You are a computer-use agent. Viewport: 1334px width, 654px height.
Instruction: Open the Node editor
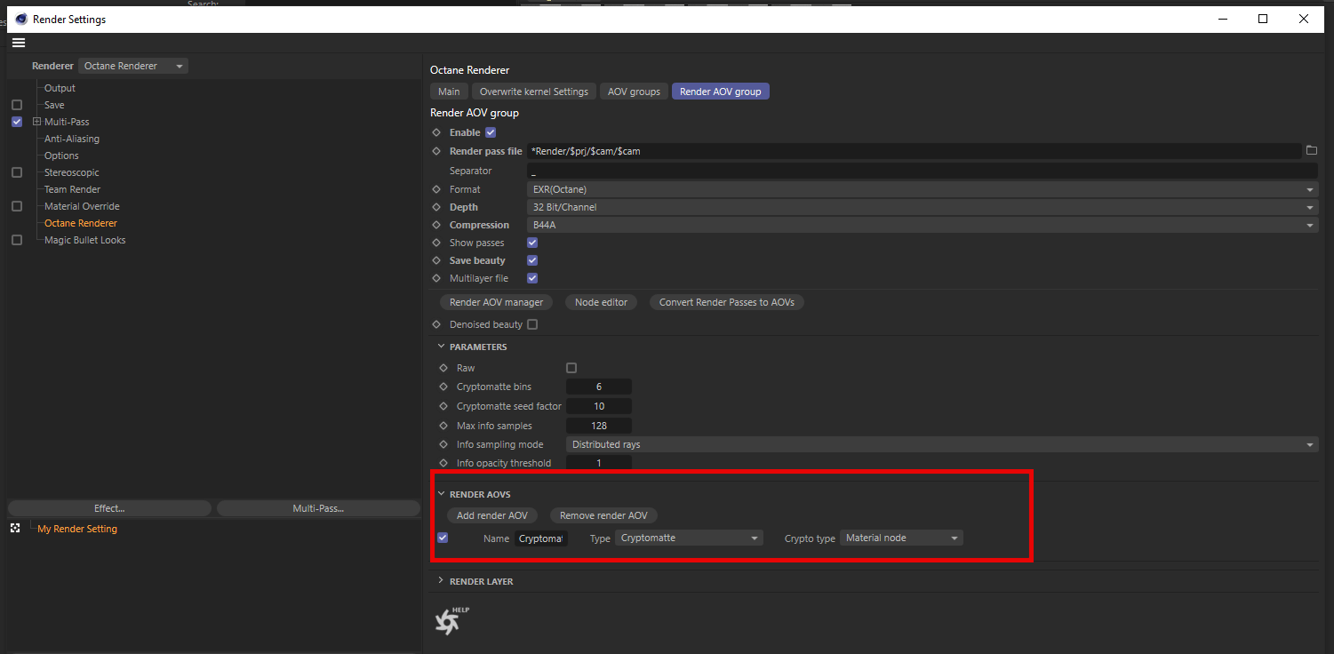(x=601, y=302)
